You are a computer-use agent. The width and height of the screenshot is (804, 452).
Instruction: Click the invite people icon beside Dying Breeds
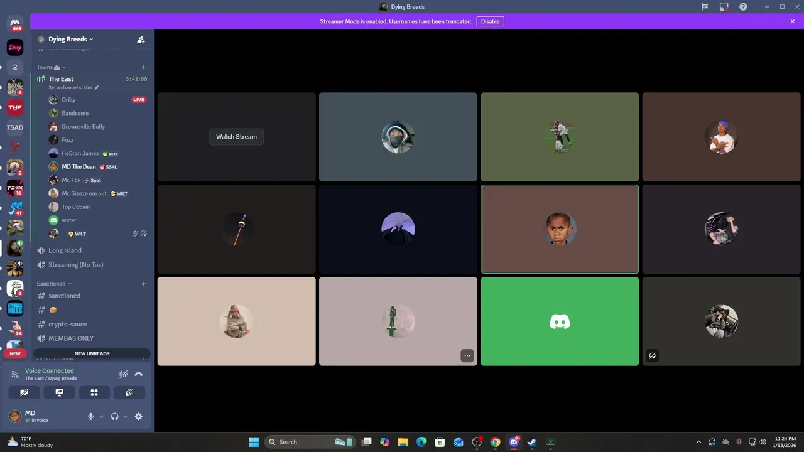(x=141, y=39)
